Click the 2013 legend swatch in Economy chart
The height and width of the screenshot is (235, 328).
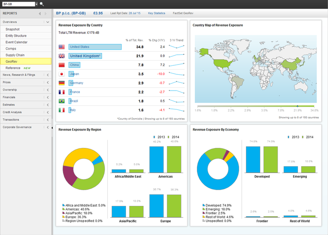(x=288, y=137)
